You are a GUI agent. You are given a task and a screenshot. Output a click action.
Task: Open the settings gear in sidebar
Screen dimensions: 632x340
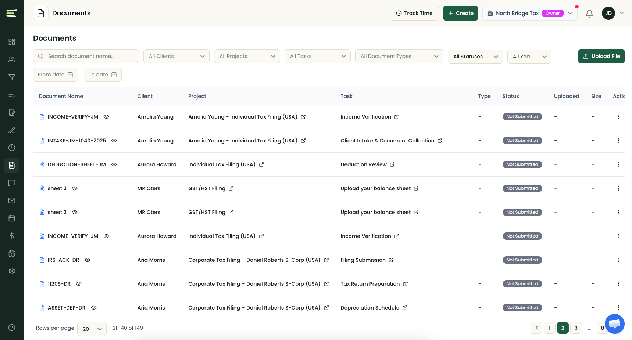(x=12, y=271)
